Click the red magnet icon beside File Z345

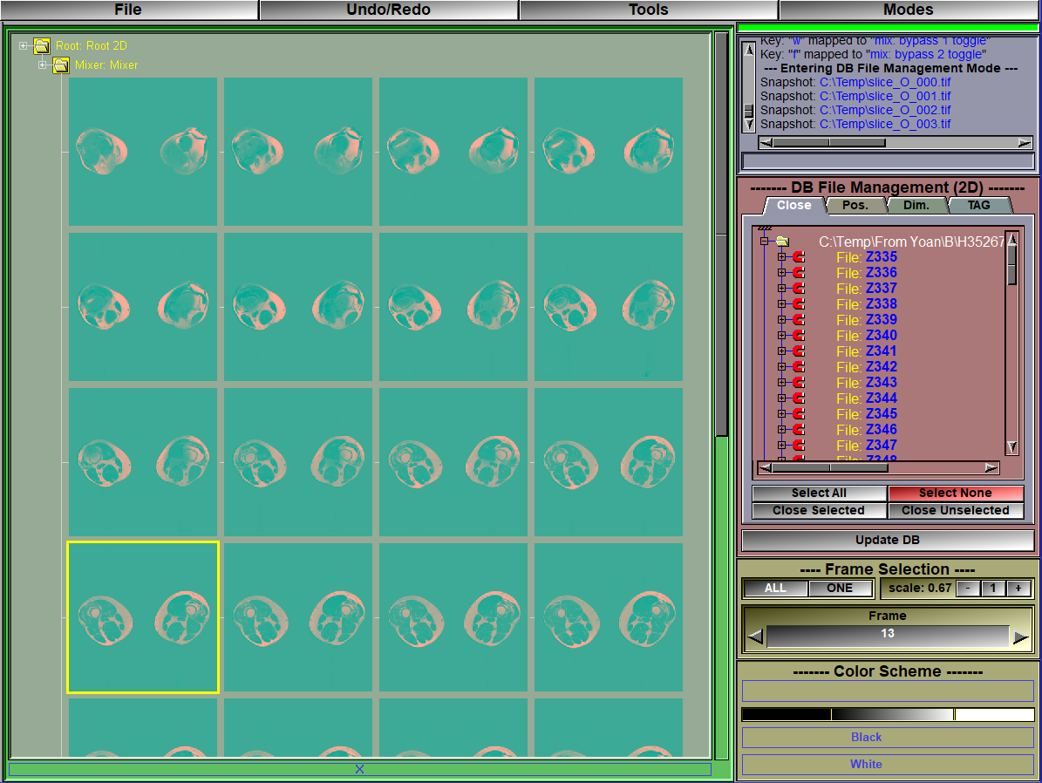(x=798, y=413)
